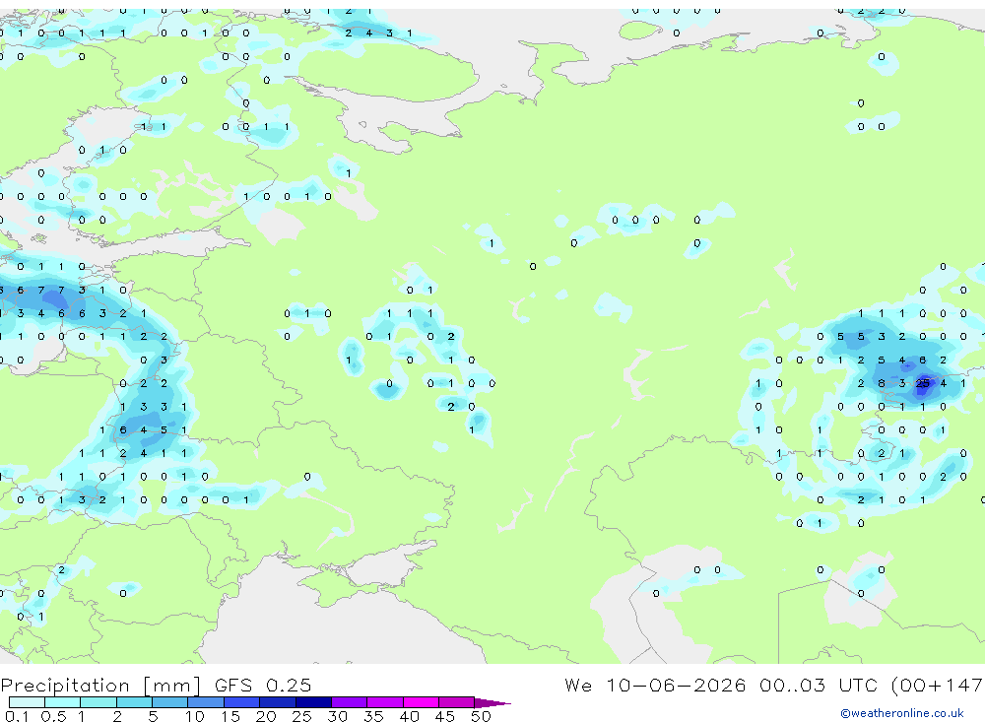Click the "0.5" legend scale label
985x722 pixels.
click(x=53, y=716)
